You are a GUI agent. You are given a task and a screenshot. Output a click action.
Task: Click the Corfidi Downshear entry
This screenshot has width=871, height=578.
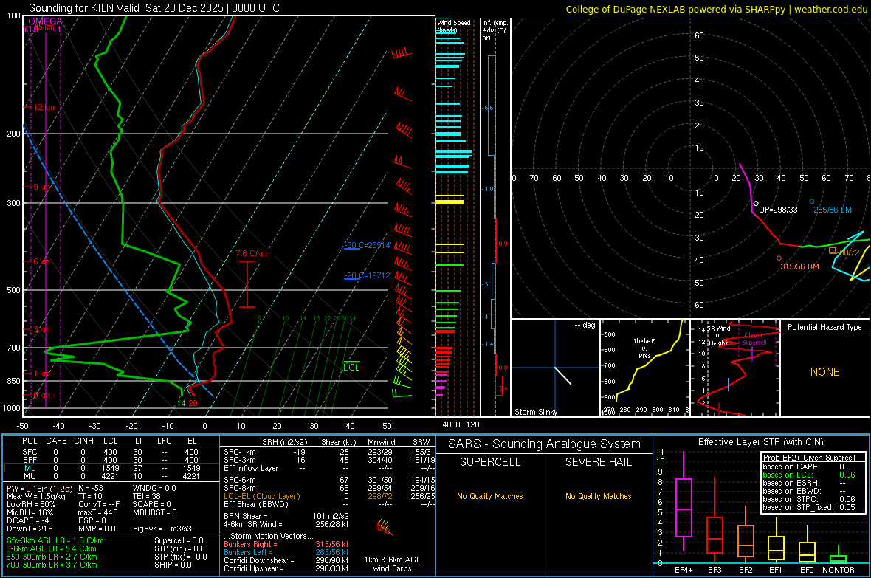[286, 560]
